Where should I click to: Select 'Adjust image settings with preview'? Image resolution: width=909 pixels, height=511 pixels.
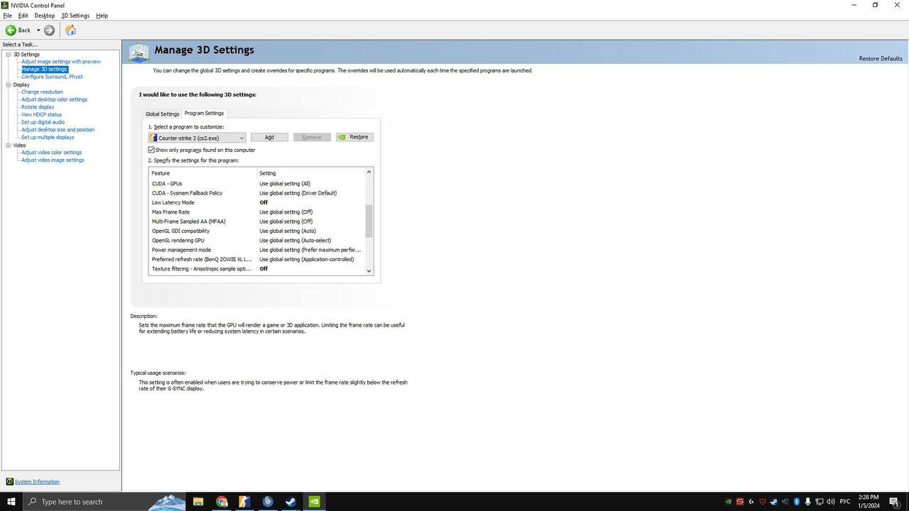pos(61,62)
